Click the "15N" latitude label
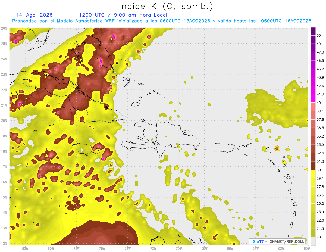The width and height of the screenshot is (326, 252). (x=4, y=197)
